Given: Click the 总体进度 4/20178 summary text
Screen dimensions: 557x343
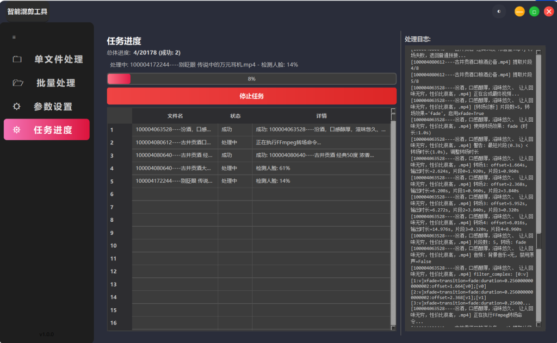Looking at the screenshot, I should [144, 53].
